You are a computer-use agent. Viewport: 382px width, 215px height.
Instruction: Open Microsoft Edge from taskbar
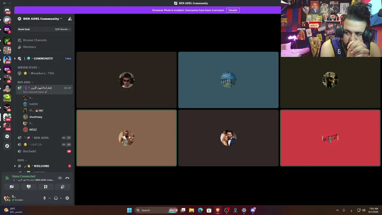point(200,210)
